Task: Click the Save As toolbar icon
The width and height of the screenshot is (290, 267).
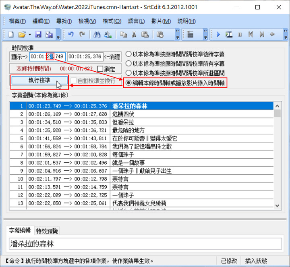Action: coord(49,34)
